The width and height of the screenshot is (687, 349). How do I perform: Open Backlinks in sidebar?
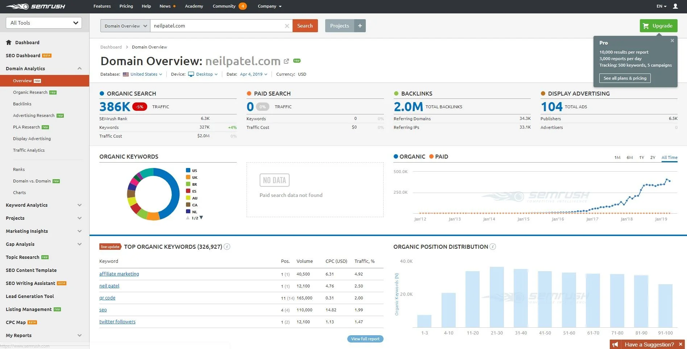pyautogui.click(x=22, y=104)
